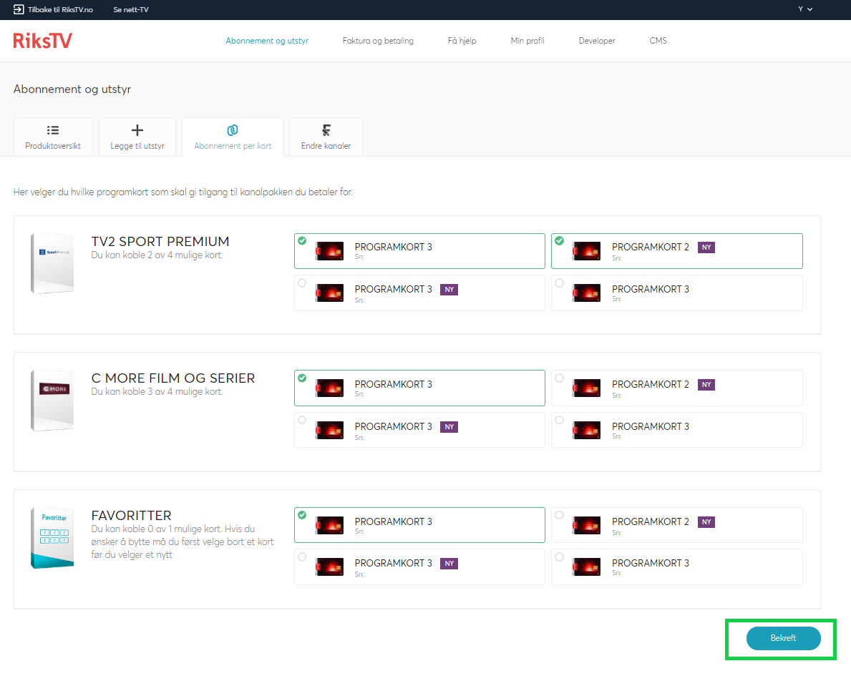Click the NY badge on C More's PROGRAMKORT 3
Screen dimensions: 851x691
pyautogui.click(x=449, y=427)
